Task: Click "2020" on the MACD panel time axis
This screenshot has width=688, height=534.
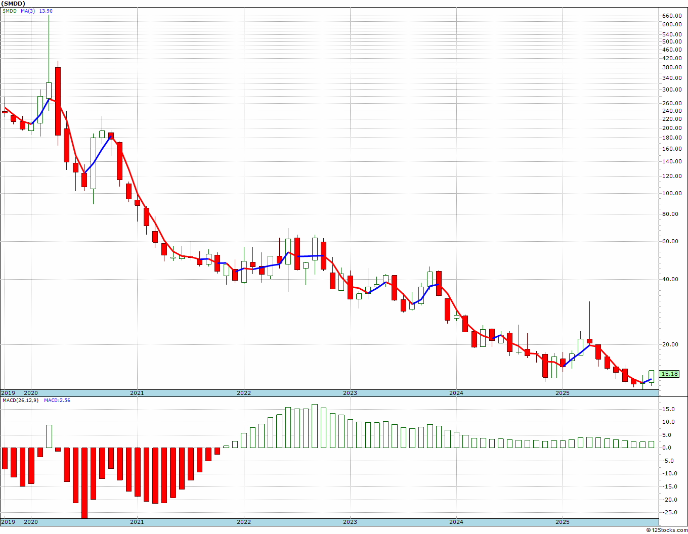Action: pyautogui.click(x=31, y=522)
